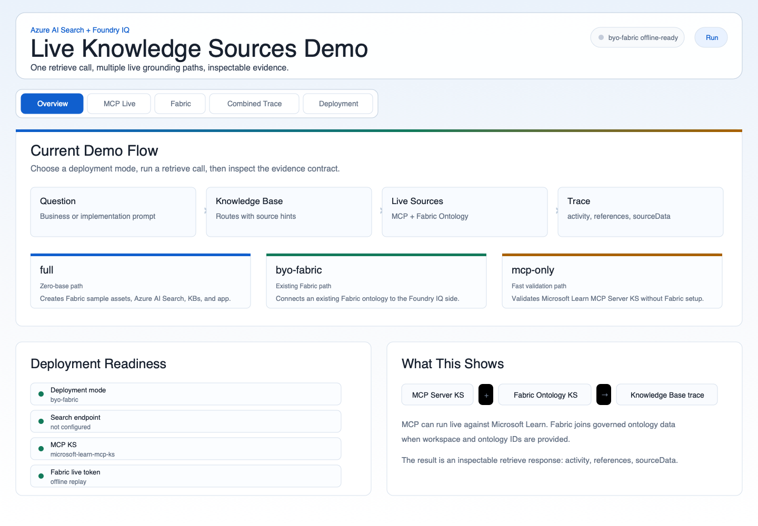Choose the full deployment mode card
The image size is (758, 526).
141,281
